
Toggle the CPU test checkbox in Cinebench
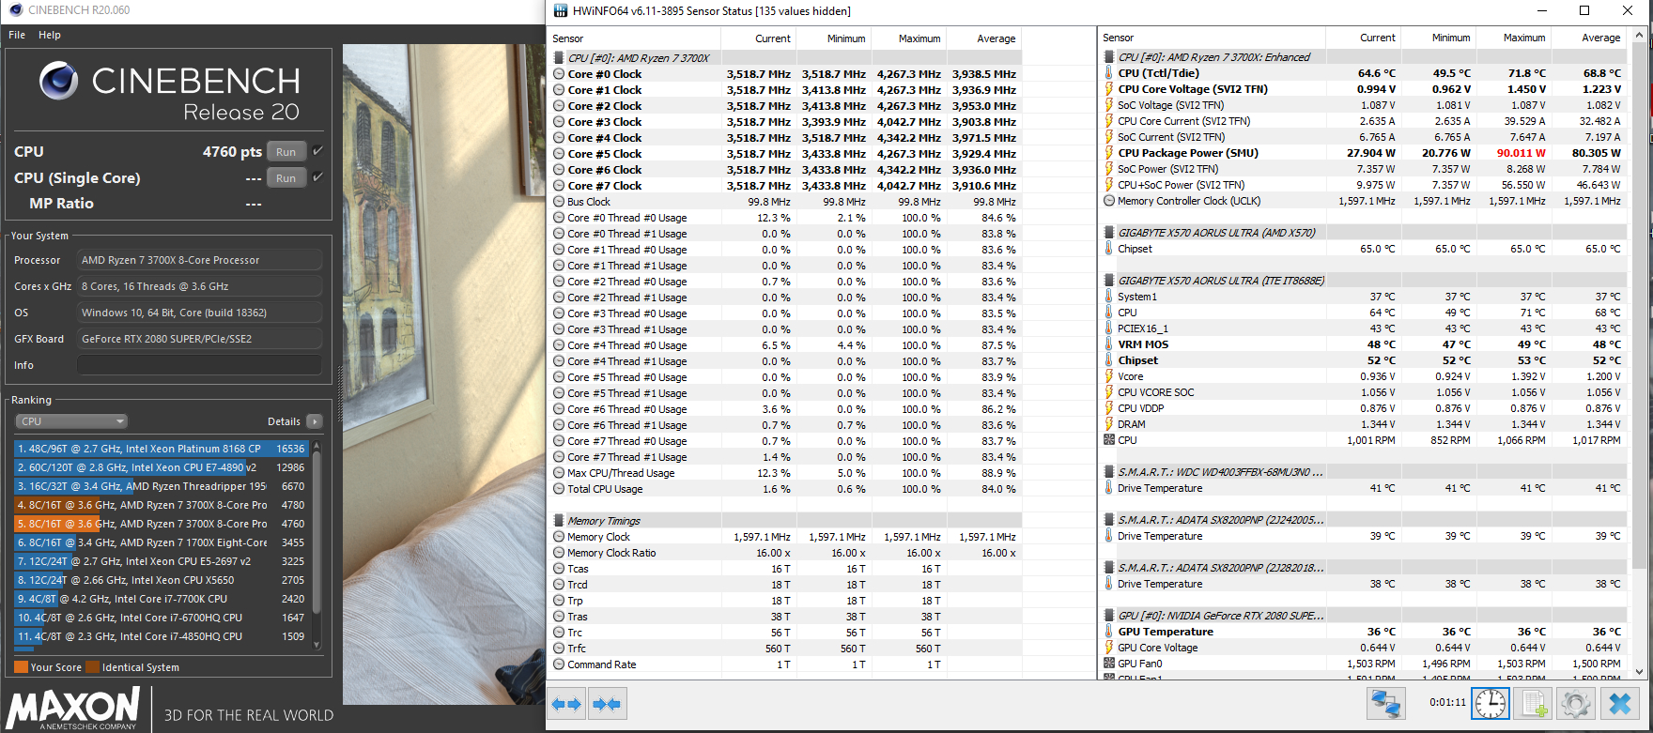tap(317, 151)
